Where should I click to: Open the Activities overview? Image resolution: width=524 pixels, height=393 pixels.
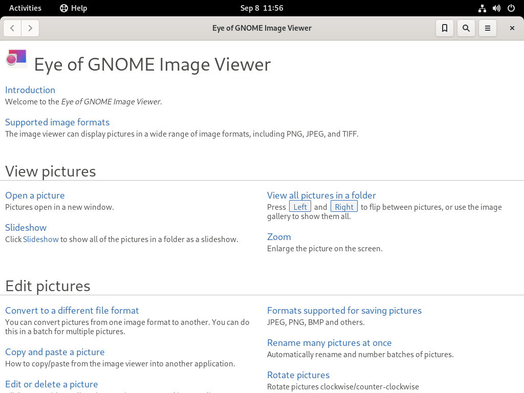tap(25, 8)
